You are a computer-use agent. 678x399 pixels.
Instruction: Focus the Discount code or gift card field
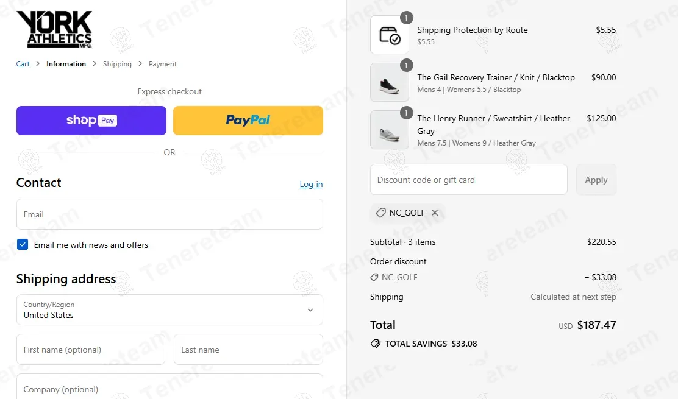[469, 180]
